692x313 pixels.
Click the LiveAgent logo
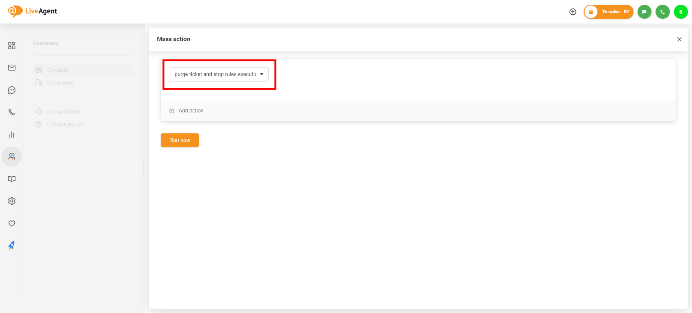point(32,11)
